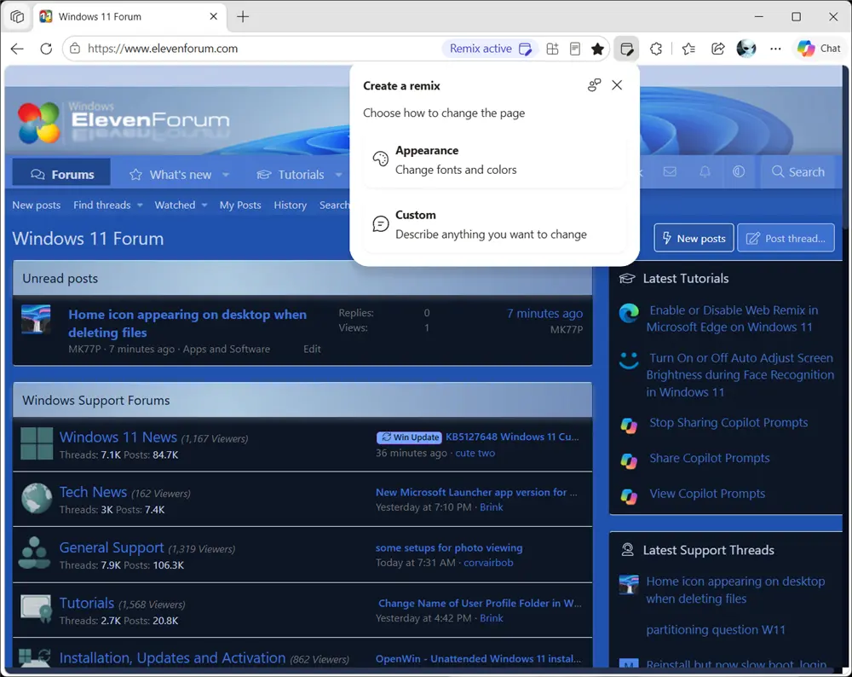Viewport: 852px width, 677px height.
Task: Select the Appearance remix option
Action: 494,159
